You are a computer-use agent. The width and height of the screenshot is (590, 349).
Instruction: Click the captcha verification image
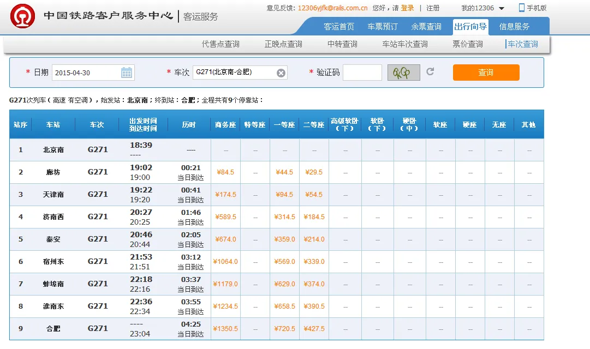tap(404, 73)
